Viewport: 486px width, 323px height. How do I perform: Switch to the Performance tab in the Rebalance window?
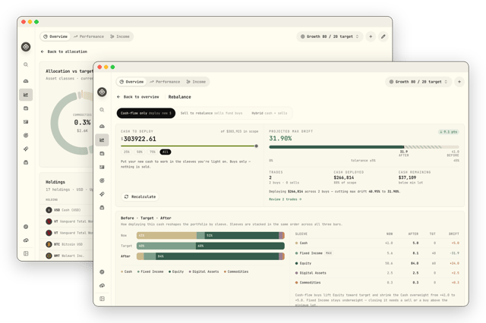pos(165,82)
